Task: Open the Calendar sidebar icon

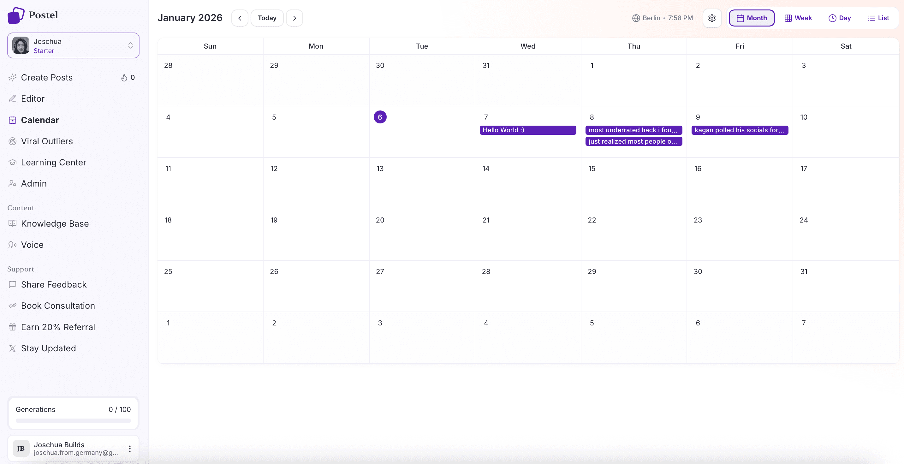Action: (13, 120)
